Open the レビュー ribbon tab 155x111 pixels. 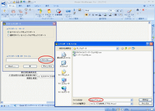(38, 6)
